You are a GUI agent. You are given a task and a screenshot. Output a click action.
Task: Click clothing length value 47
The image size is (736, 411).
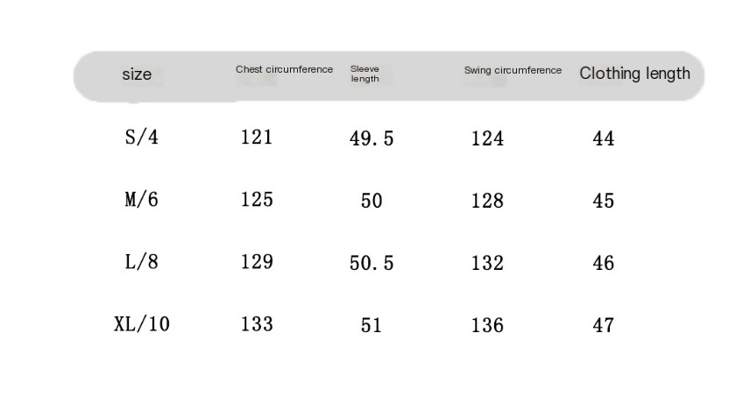point(603,325)
